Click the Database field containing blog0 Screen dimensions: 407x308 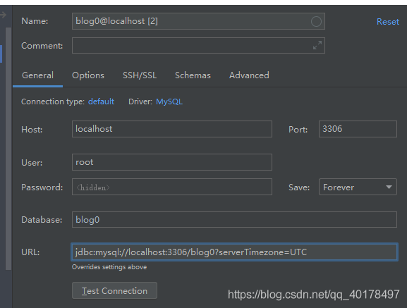[234, 220]
